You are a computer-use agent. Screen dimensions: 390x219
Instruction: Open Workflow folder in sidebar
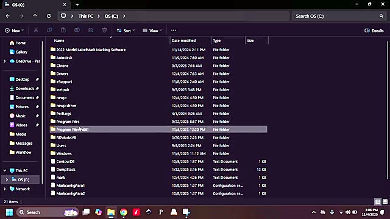[20, 153]
